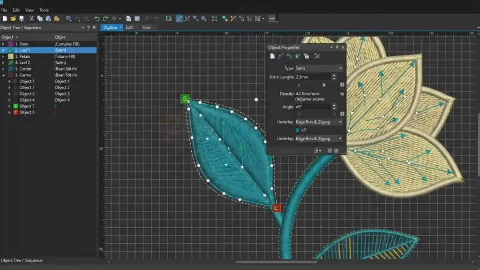The height and width of the screenshot is (270, 480).
Task: Click the density adjuster icon beside Density
Action: [342, 94]
